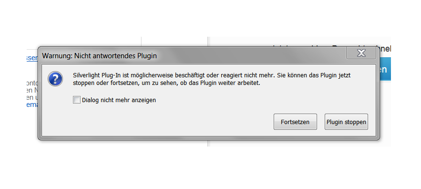The height and width of the screenshot is (189, 421).
Task: Open the partially hidden blue link ending 'ssen'
Action: coord(32,58)
